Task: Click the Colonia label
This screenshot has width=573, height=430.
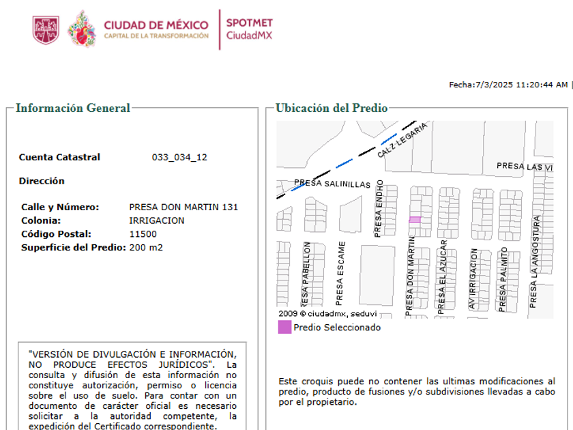Action: coord(41,221)
